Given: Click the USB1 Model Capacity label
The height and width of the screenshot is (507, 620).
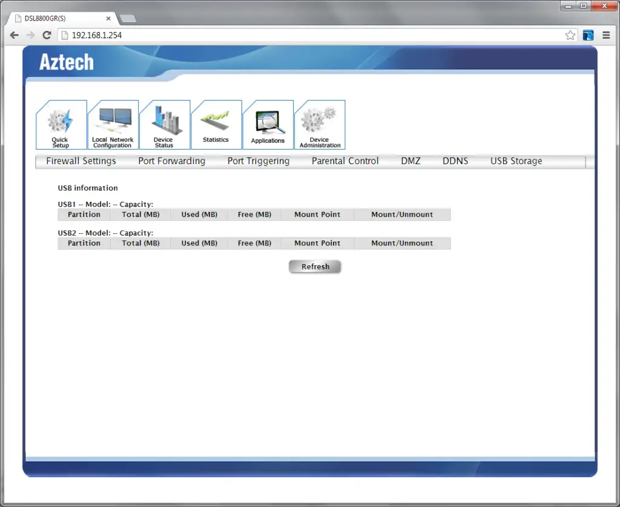Looking at the screenshot, I should [105, 204].
